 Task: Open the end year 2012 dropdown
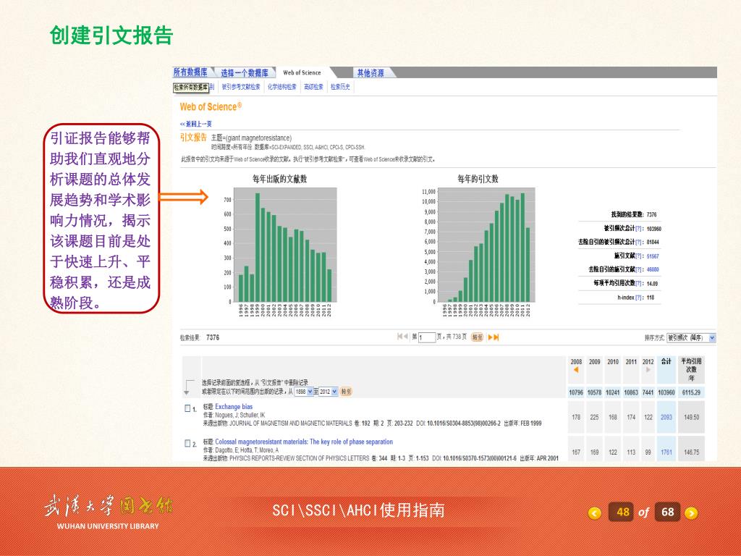click(329, 392)
